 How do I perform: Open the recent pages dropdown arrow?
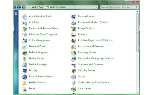pyautogui.click(x=24, y=7)
